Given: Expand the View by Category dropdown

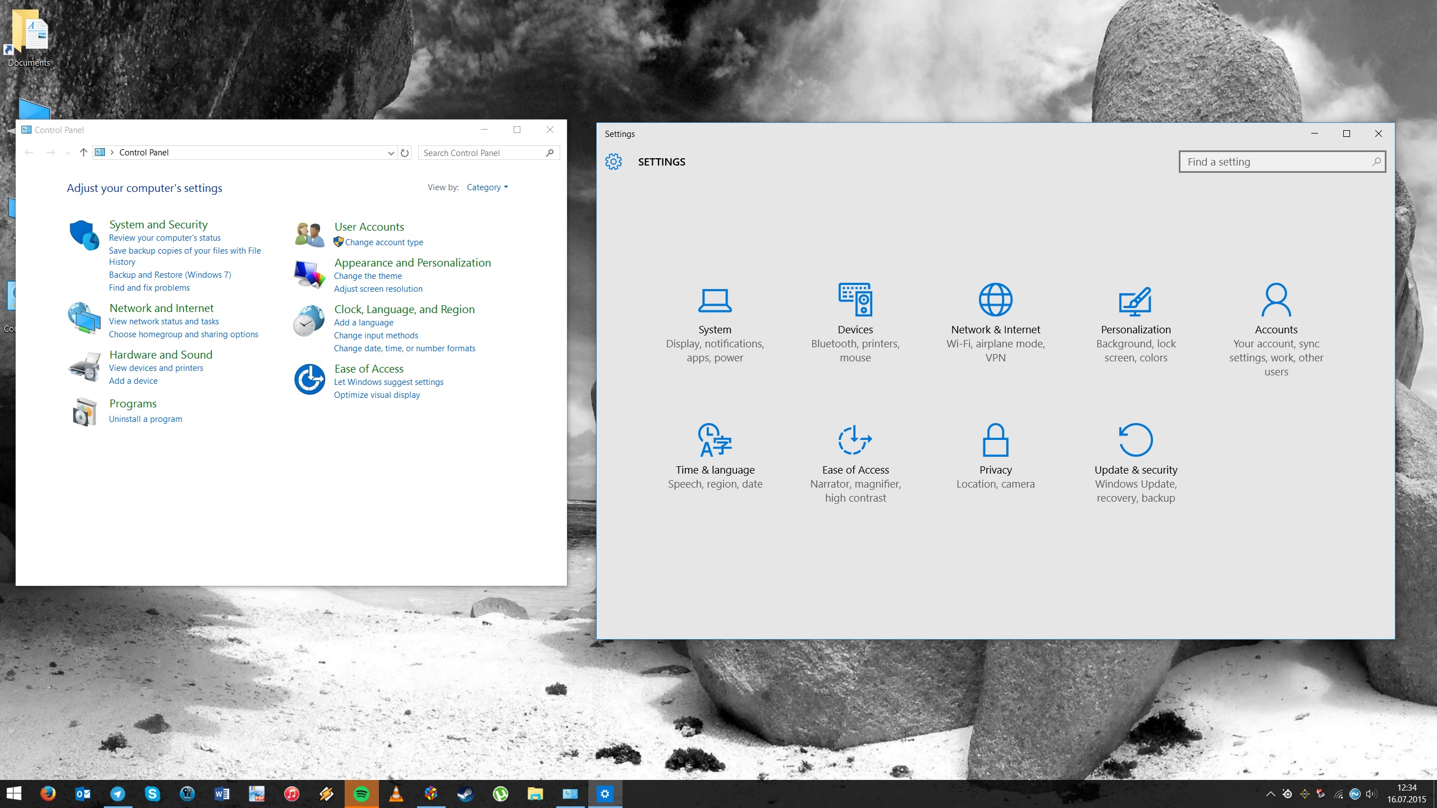Looking at the screenshot, I should pyautogui.click(x=487, y=187).
